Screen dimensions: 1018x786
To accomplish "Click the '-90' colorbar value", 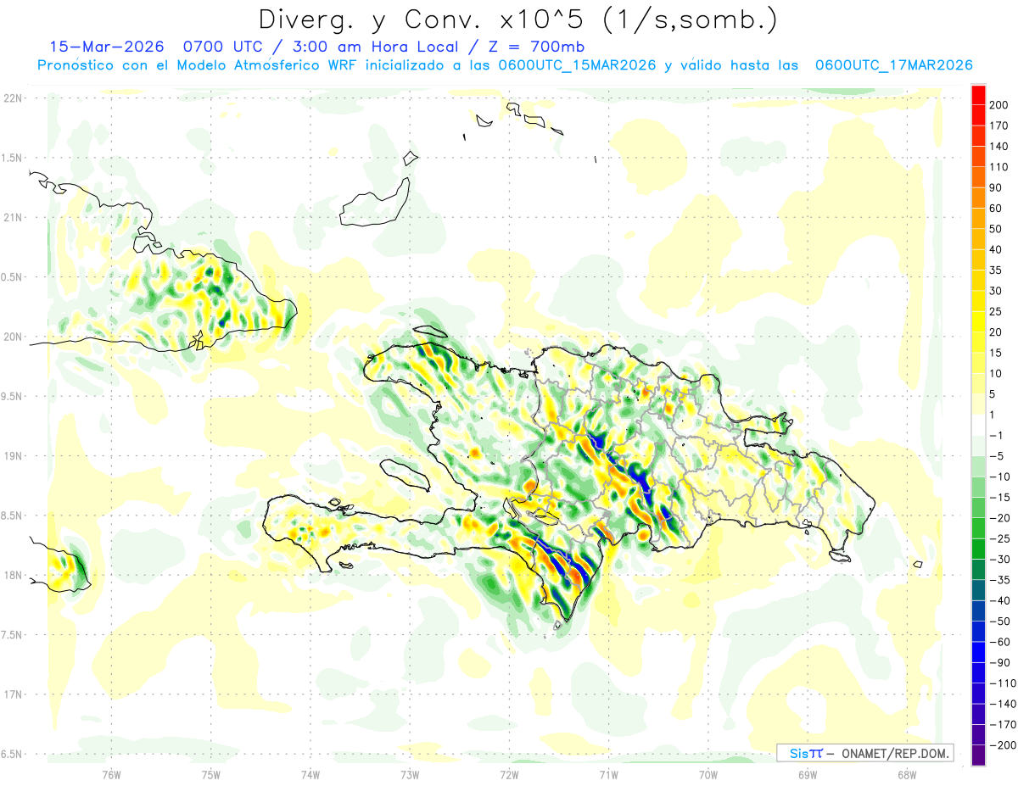I will pyautogui.click(x=1000, y=663).
